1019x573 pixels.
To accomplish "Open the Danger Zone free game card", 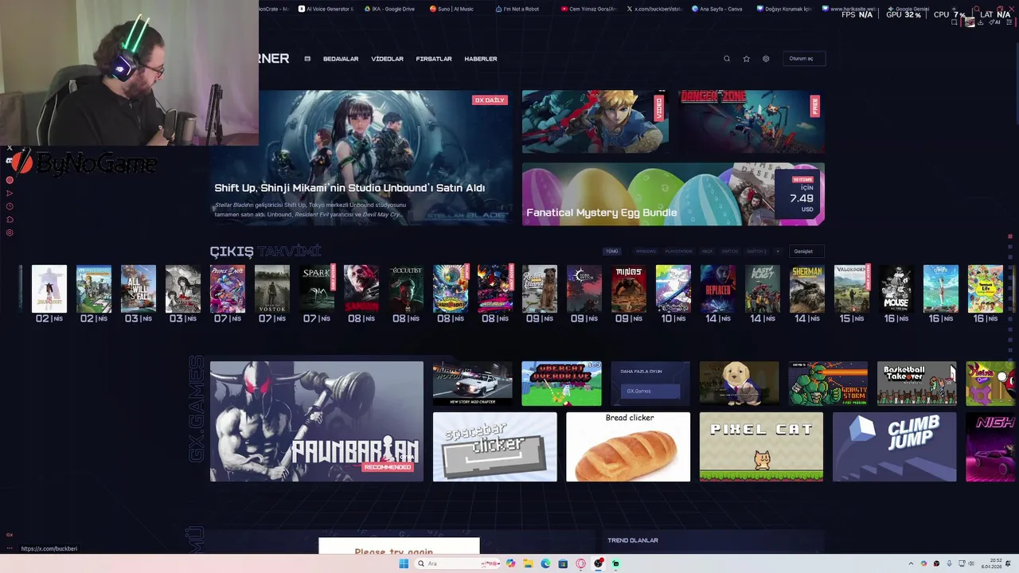I will click(751, 121).
